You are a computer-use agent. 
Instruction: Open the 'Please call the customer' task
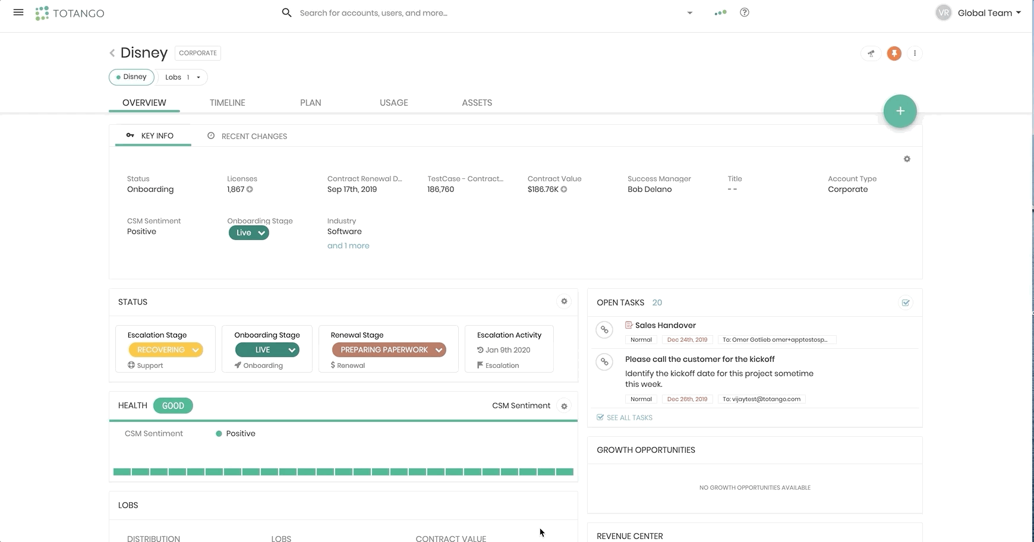[699, 359]
